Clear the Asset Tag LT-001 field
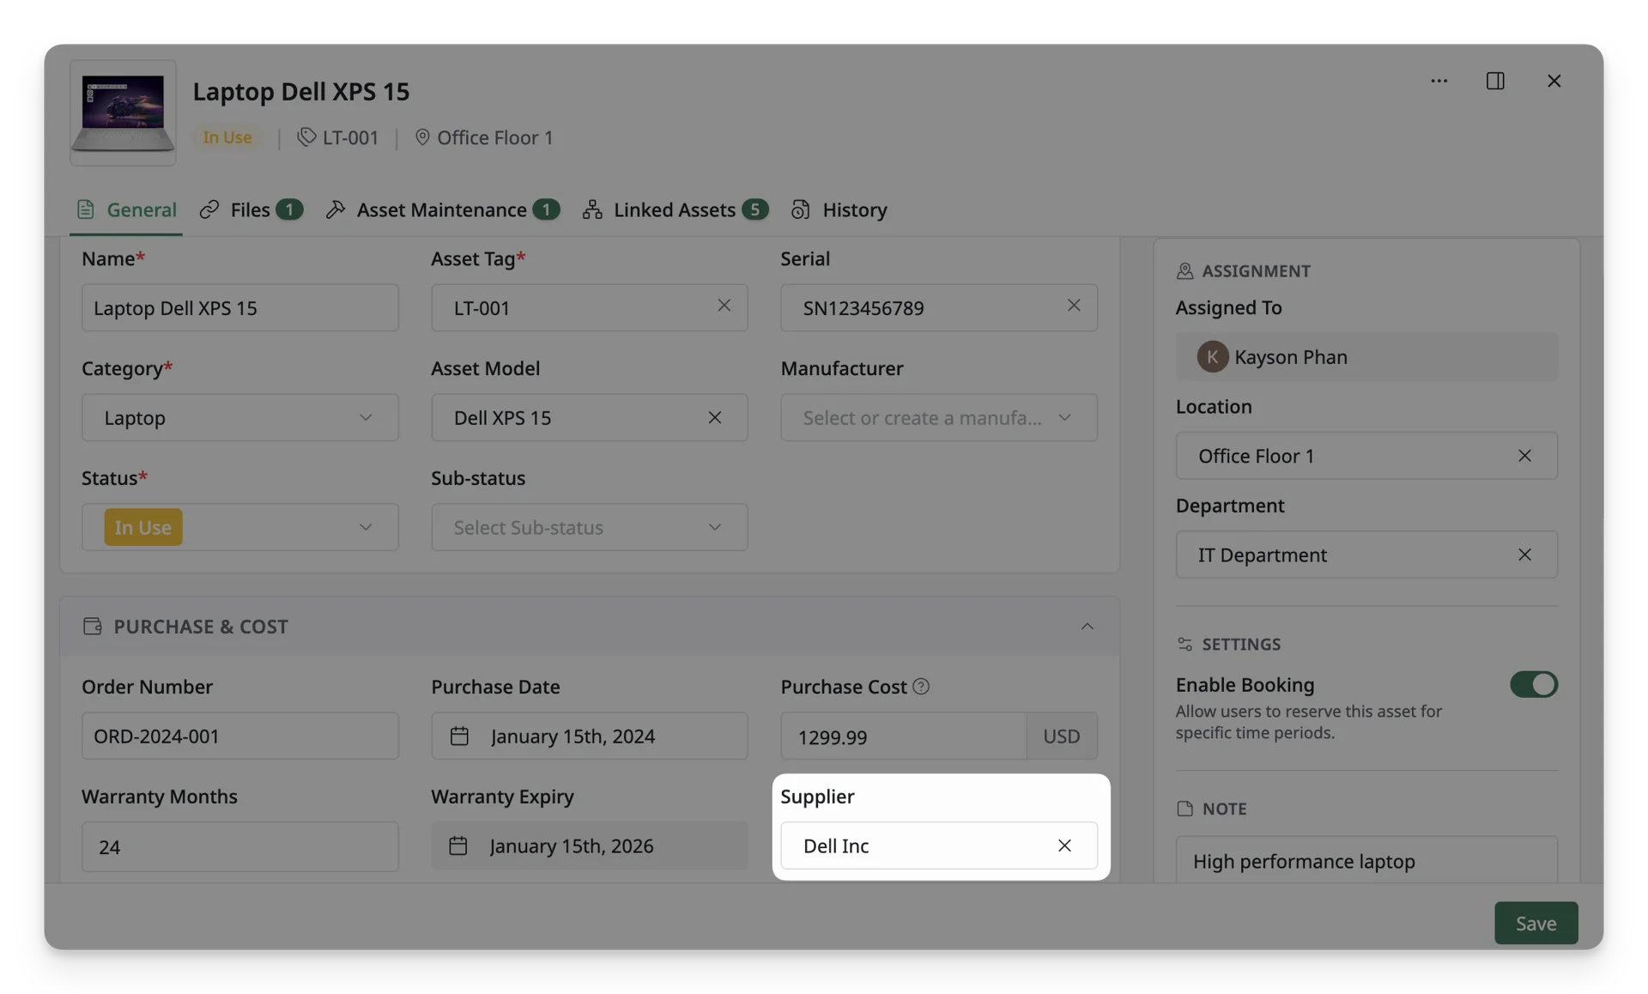The height and width of the screenshot is (994, 1648). pos(724,306)
